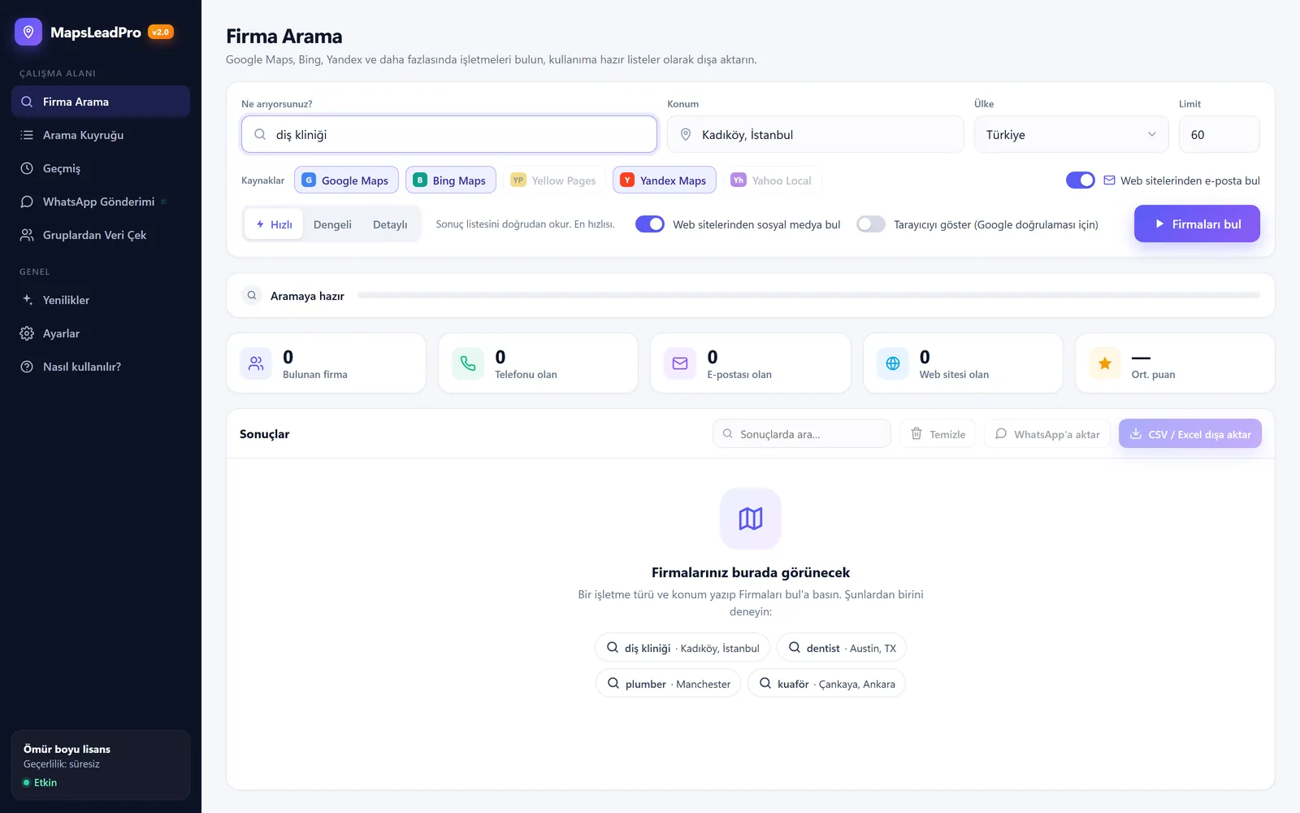Image resolution: width=1300 pixels, height=813 pixels.
Task: Click the magnifier icon next to Aramaya hazır
Action: 252,295
